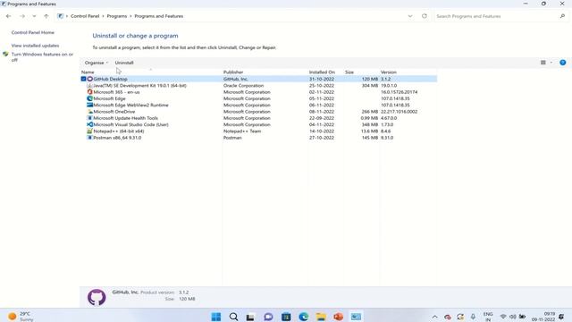The width and height of the screenshot is (572, 322).
Task: Click Control Panel in the breadcrumb
Action: click(85, 16)
